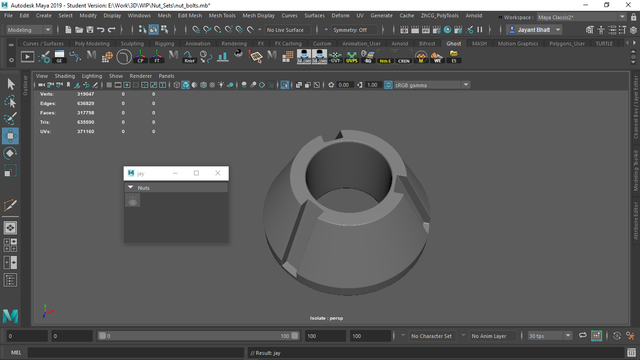Open the Edit Mesh menu
Image resolution: width=640 pixels, height=360 pixels.
190,15
